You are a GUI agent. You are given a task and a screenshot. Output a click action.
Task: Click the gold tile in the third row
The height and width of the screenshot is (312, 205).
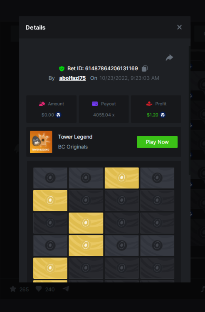[x=86, y=223]
